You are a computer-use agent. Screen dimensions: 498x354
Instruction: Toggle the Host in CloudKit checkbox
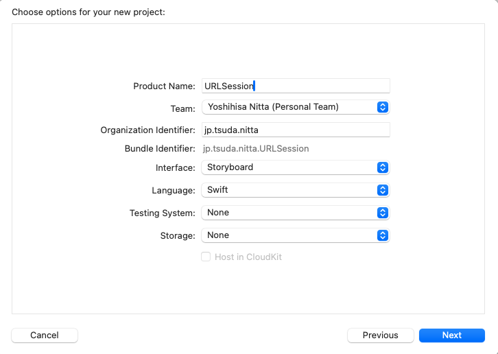[206, 257]
